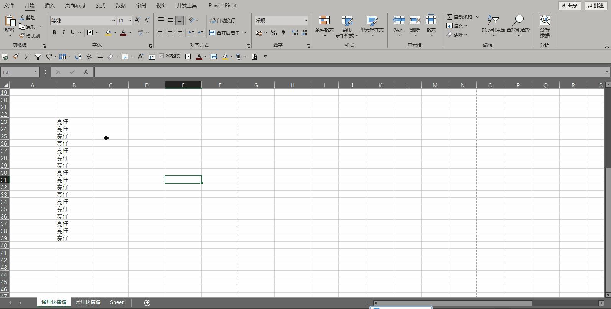Apply comma style in the number group

(x=283, y=33)
